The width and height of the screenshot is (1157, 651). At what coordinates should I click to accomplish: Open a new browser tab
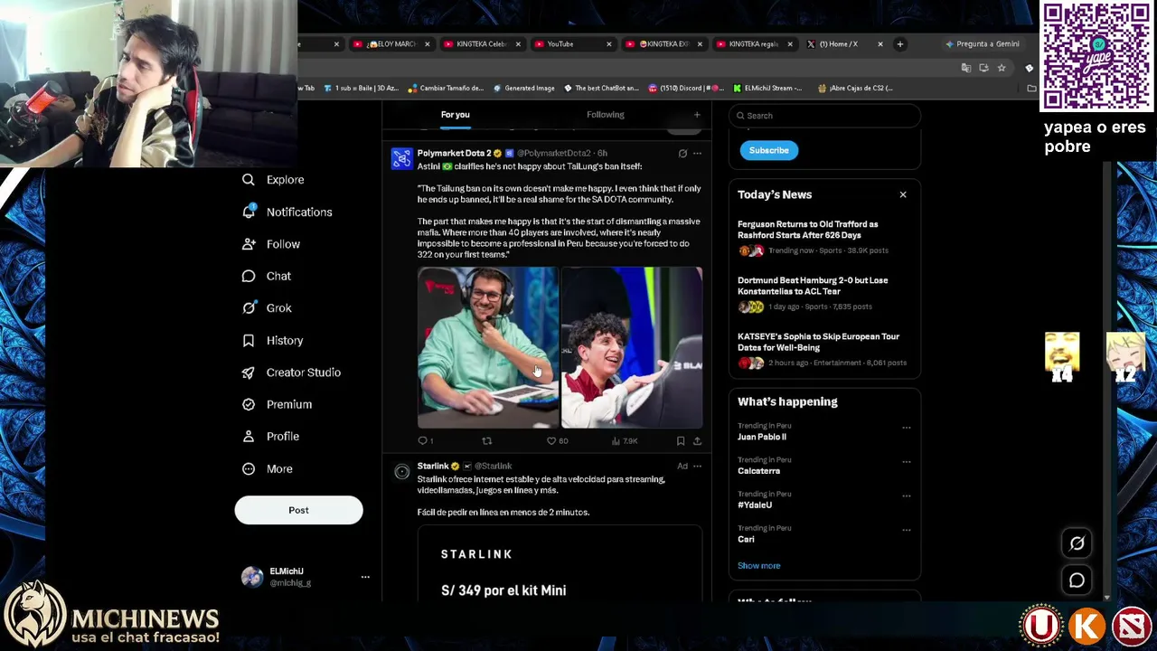(x=900, y=43)
